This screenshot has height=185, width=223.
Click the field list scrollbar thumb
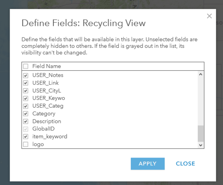coord(201,133)
